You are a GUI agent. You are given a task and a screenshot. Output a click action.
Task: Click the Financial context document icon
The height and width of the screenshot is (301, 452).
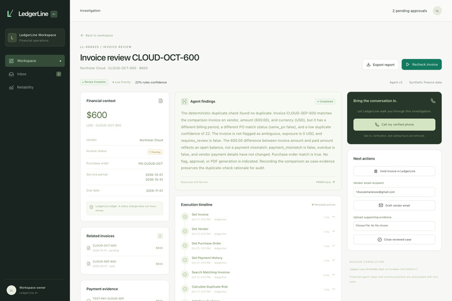click(160, 101)
